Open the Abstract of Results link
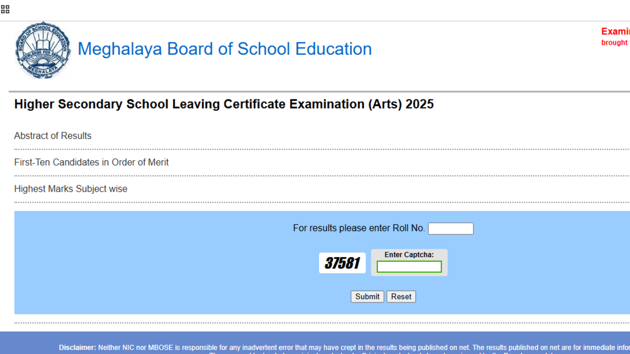This screenshot has width=630, height=354. [x=53, y=136]
